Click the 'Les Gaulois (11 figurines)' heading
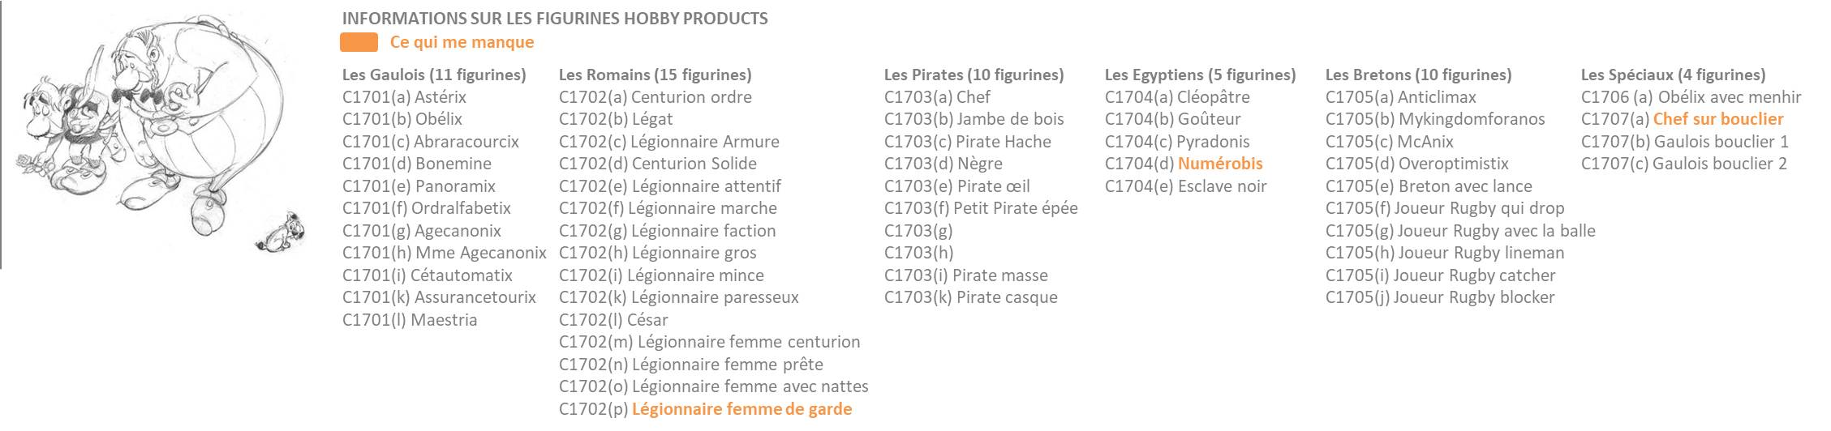 (x=434, y=75)
